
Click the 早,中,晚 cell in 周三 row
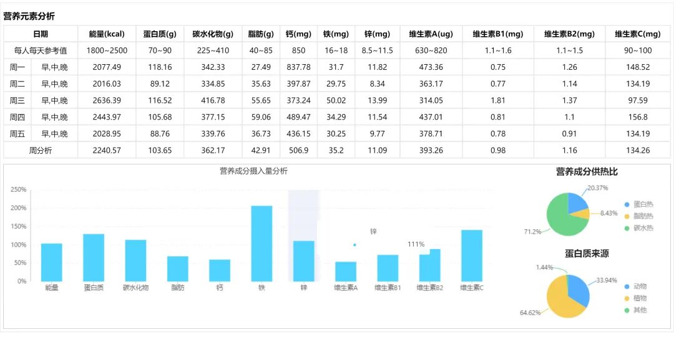point(54,100)
